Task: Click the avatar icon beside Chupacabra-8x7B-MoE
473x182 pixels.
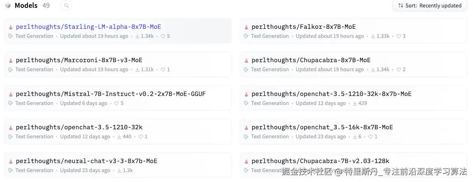Action: coord(246,61)
